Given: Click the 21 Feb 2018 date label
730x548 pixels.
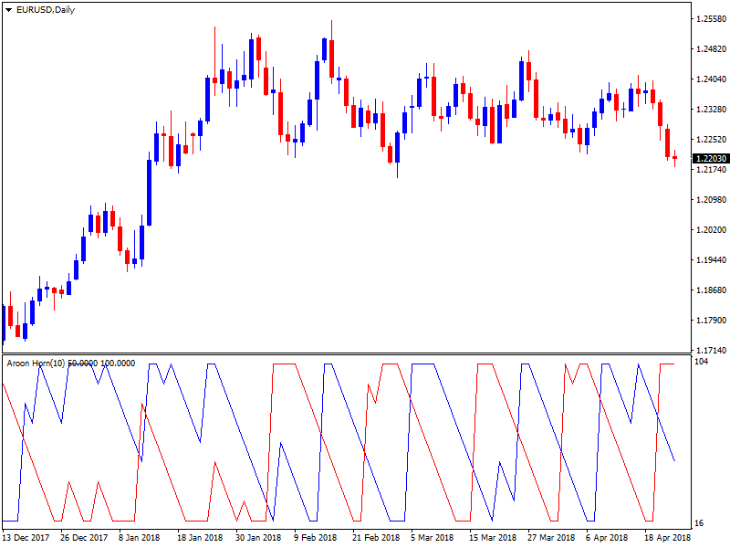Looking at the screenshot, I should (x=376, y=538).
